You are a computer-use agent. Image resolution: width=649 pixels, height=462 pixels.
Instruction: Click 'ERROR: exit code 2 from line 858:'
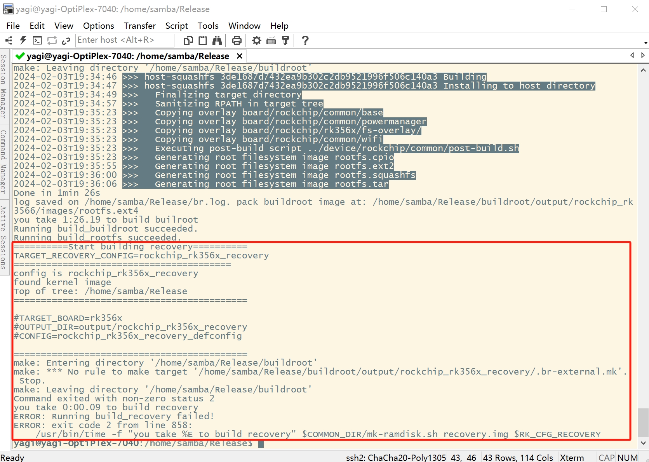[103, 425]
